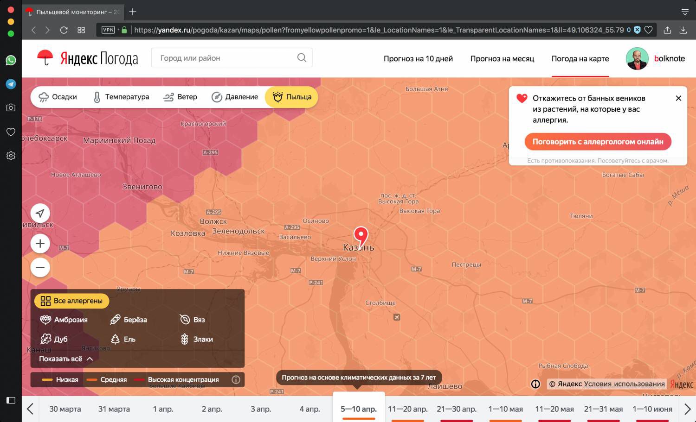Advance timeline with right arrow

pos(687,409)
